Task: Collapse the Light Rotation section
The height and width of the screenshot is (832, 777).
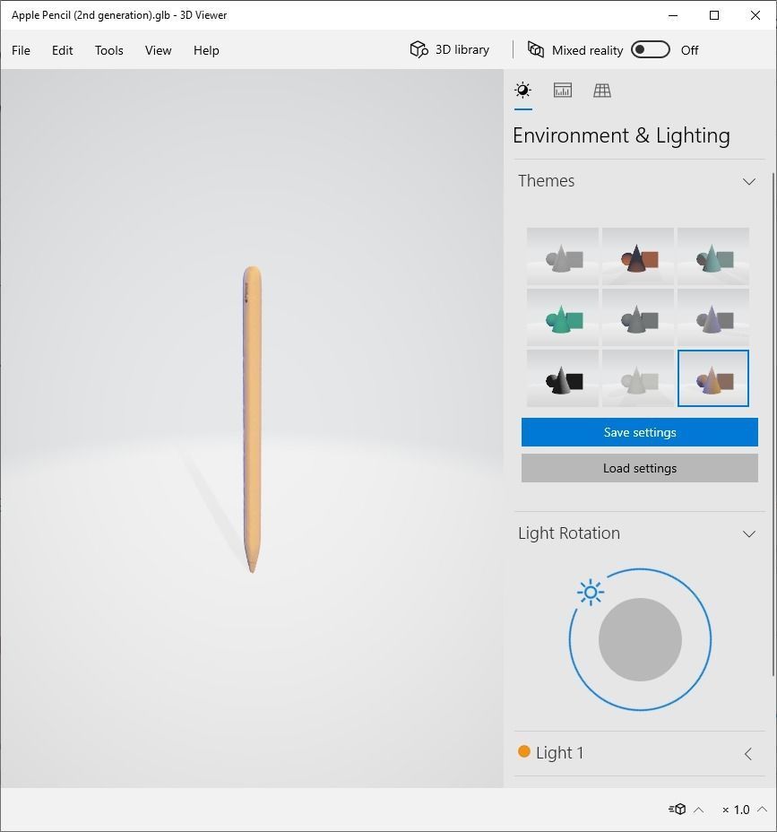Action: pos(749,533)
